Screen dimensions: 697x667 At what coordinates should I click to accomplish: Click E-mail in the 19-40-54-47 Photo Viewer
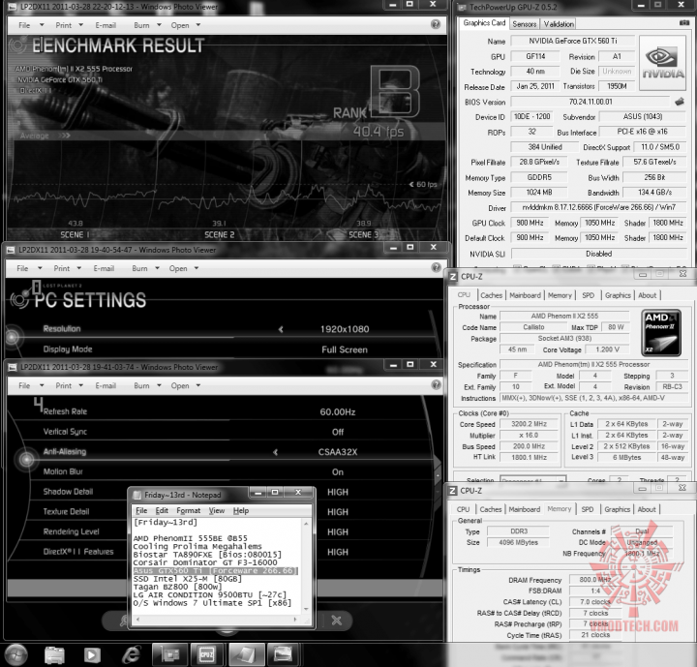click(x=104, y=268)
